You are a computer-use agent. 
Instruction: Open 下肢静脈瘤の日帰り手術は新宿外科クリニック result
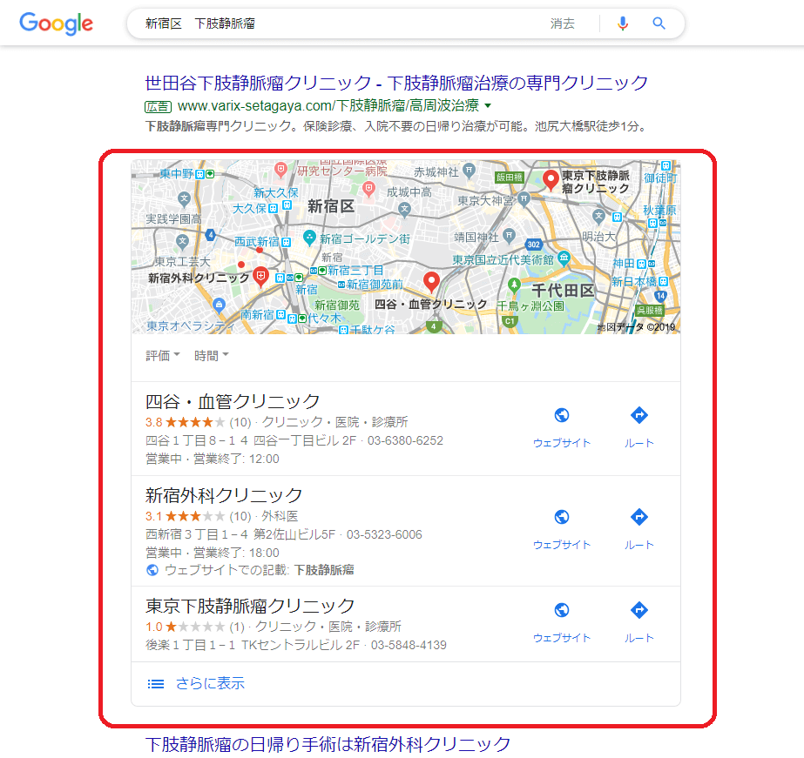328,745
